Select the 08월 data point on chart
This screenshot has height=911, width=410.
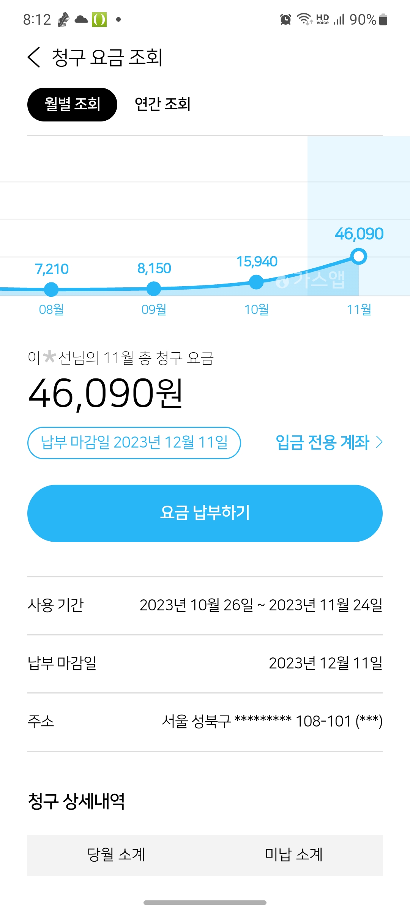(51, 289)
